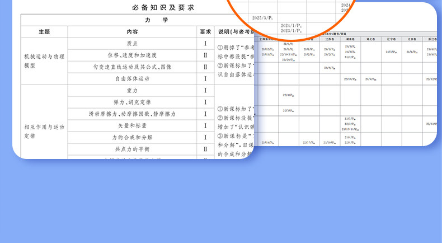Select the 矢量和标量 row
Image resolution: width=442 pixels, height=243 pixels.
pyautogui.click(x=132, y=125)
